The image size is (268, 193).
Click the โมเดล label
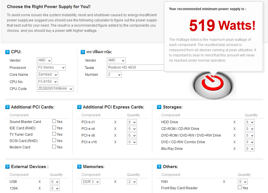[x=89, y=68]
